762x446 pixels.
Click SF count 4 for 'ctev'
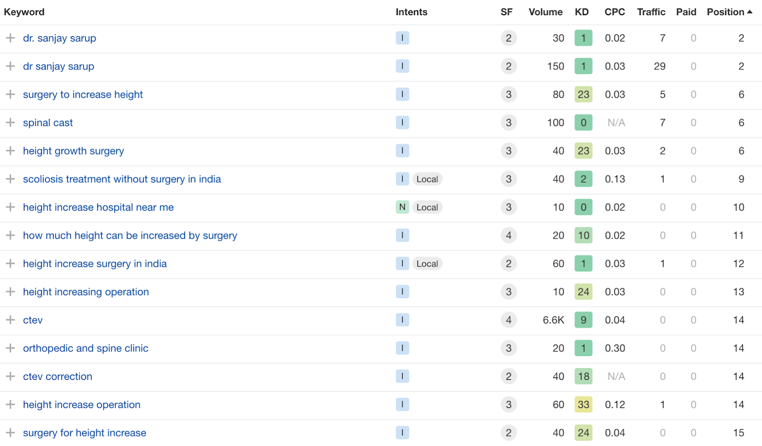(x=509, y=320)
